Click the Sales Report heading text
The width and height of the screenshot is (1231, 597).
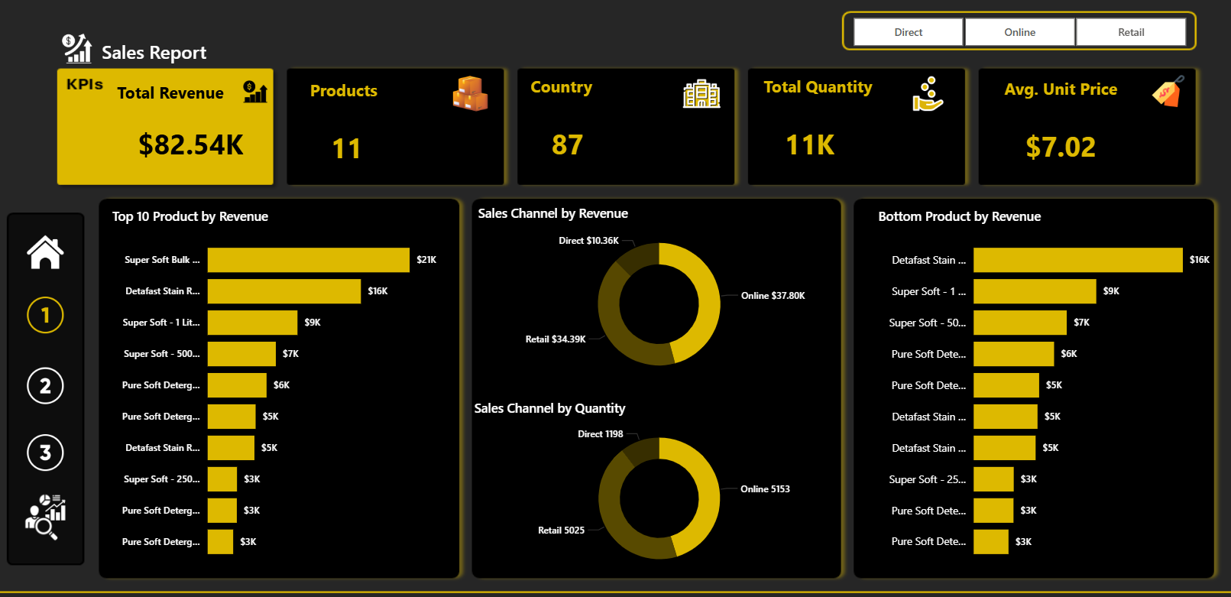pos(154,52)
